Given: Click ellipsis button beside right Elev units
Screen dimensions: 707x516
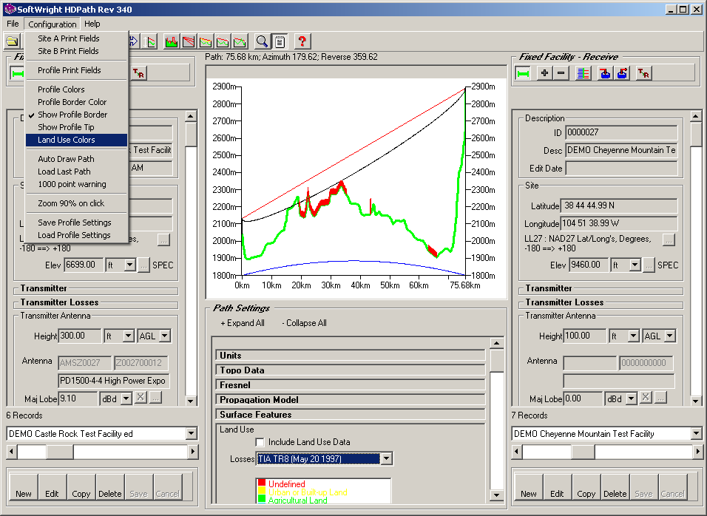Looking at the screenshot, I should 649,265.
